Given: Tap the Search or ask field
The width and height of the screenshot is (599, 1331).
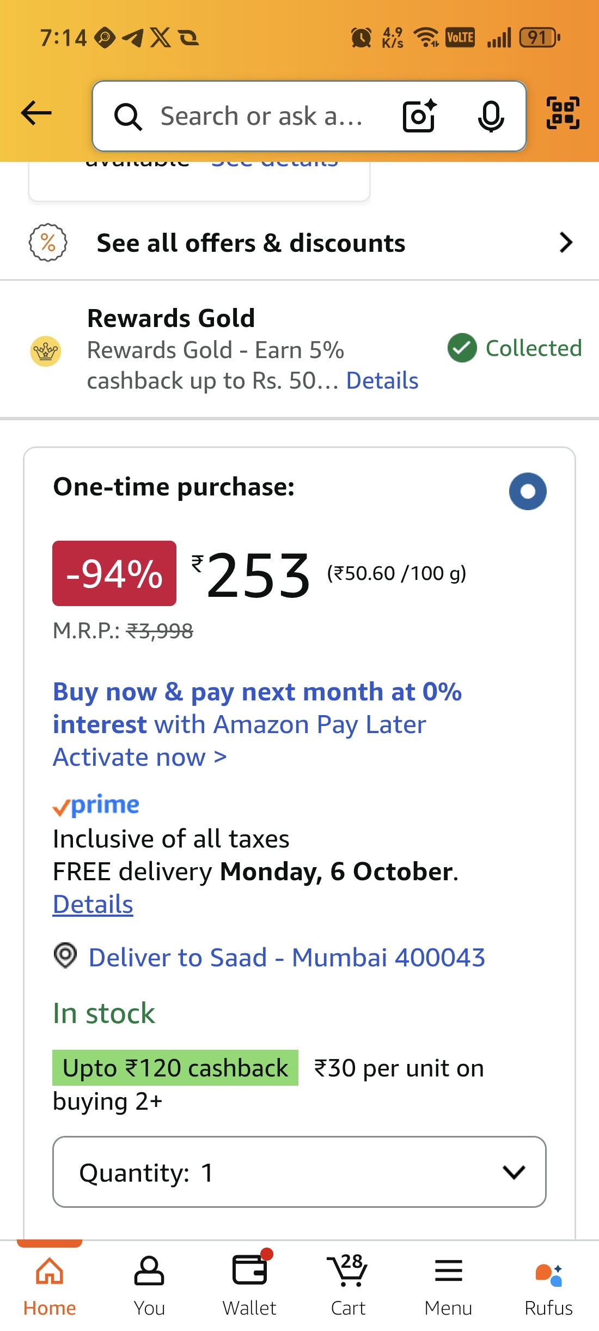Looking at the screenshot, I should click(x=261, y=117).
